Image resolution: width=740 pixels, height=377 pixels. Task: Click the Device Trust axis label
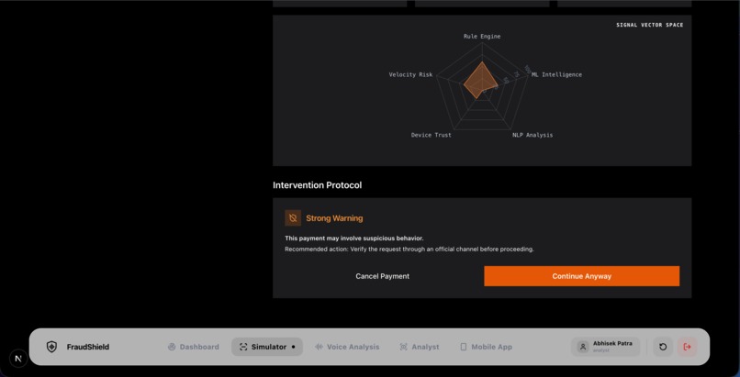[x=431, y=135]
